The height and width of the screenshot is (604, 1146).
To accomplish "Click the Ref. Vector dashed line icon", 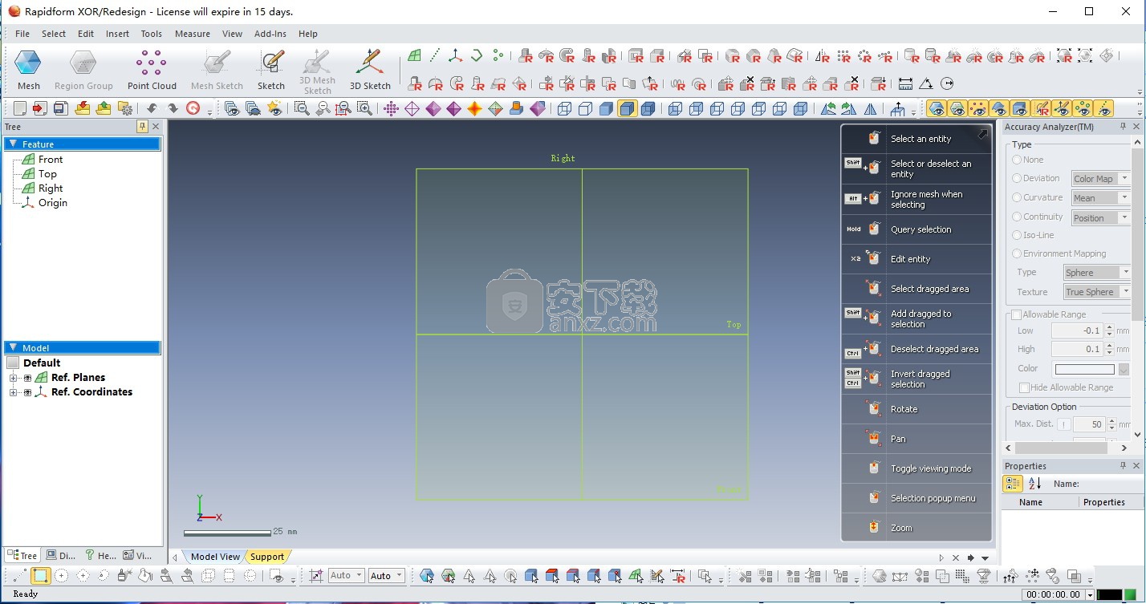I will tap(435, 55).
